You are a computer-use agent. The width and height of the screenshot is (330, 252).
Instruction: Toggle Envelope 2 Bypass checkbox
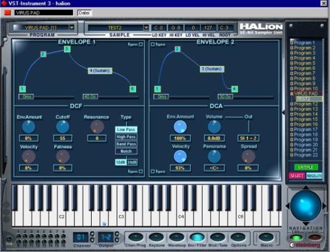(x=153, y=44)
